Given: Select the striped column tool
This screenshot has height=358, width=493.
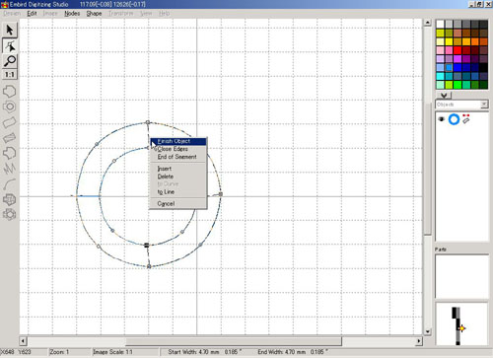Looking at the screenshot, I should point(10,138).
